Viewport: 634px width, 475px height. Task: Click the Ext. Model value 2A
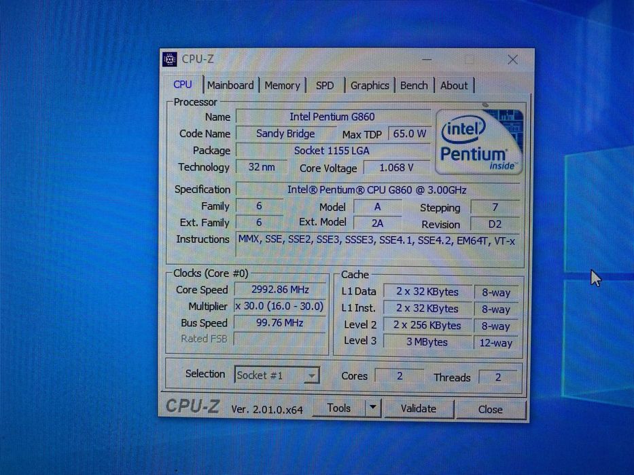point(377,223)
